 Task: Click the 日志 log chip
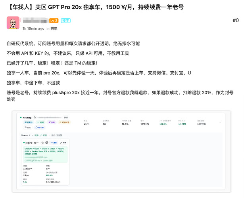point(27,128)
